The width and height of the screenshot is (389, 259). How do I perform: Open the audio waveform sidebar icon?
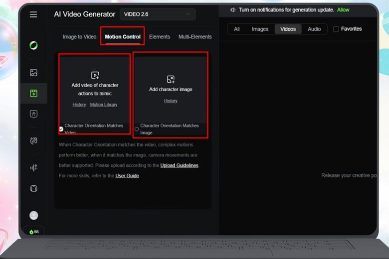33,168
